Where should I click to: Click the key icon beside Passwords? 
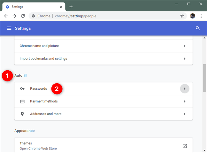point(22,89)
